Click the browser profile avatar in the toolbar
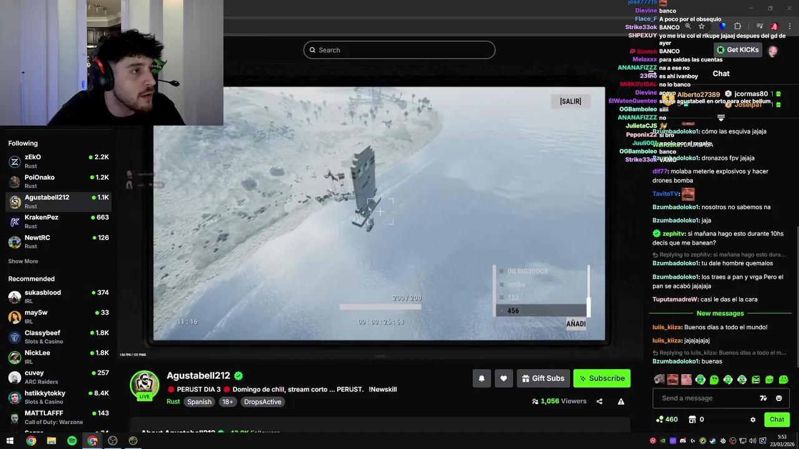The image size is (799, 449). click(775, 26)
